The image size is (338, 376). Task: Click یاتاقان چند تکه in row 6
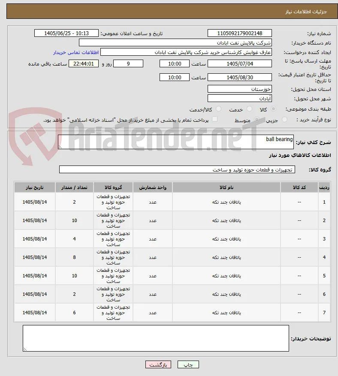226,295
